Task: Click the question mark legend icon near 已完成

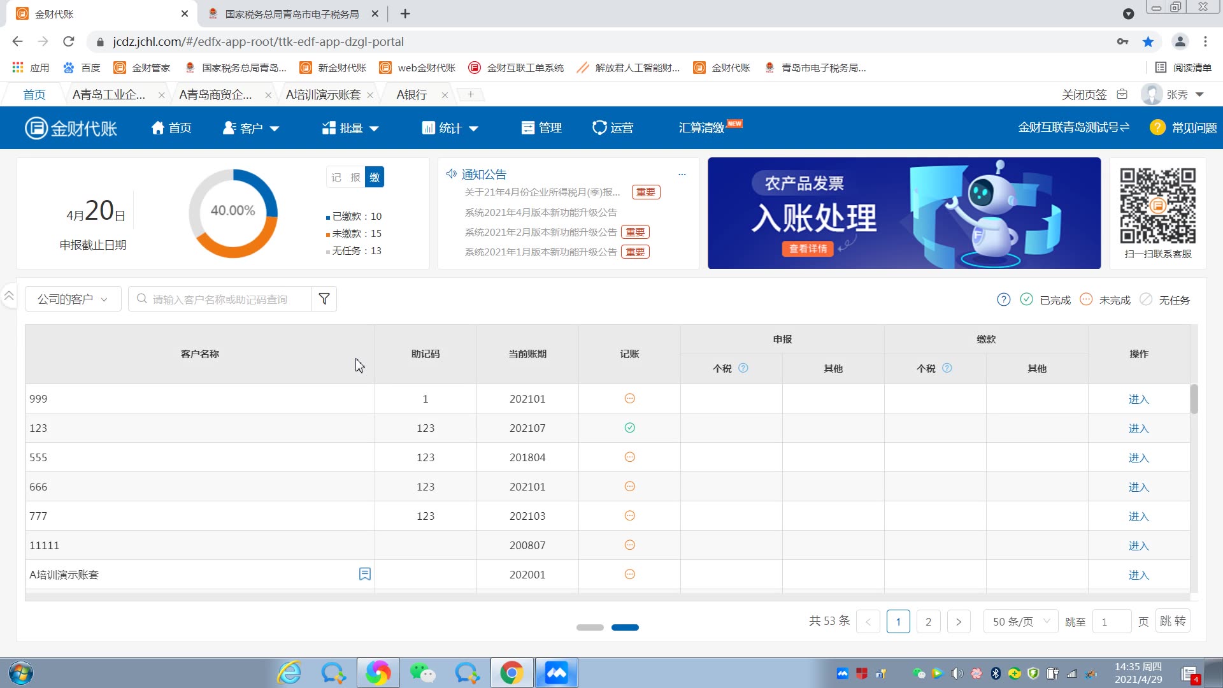Action: click(x=1004, y=299)
